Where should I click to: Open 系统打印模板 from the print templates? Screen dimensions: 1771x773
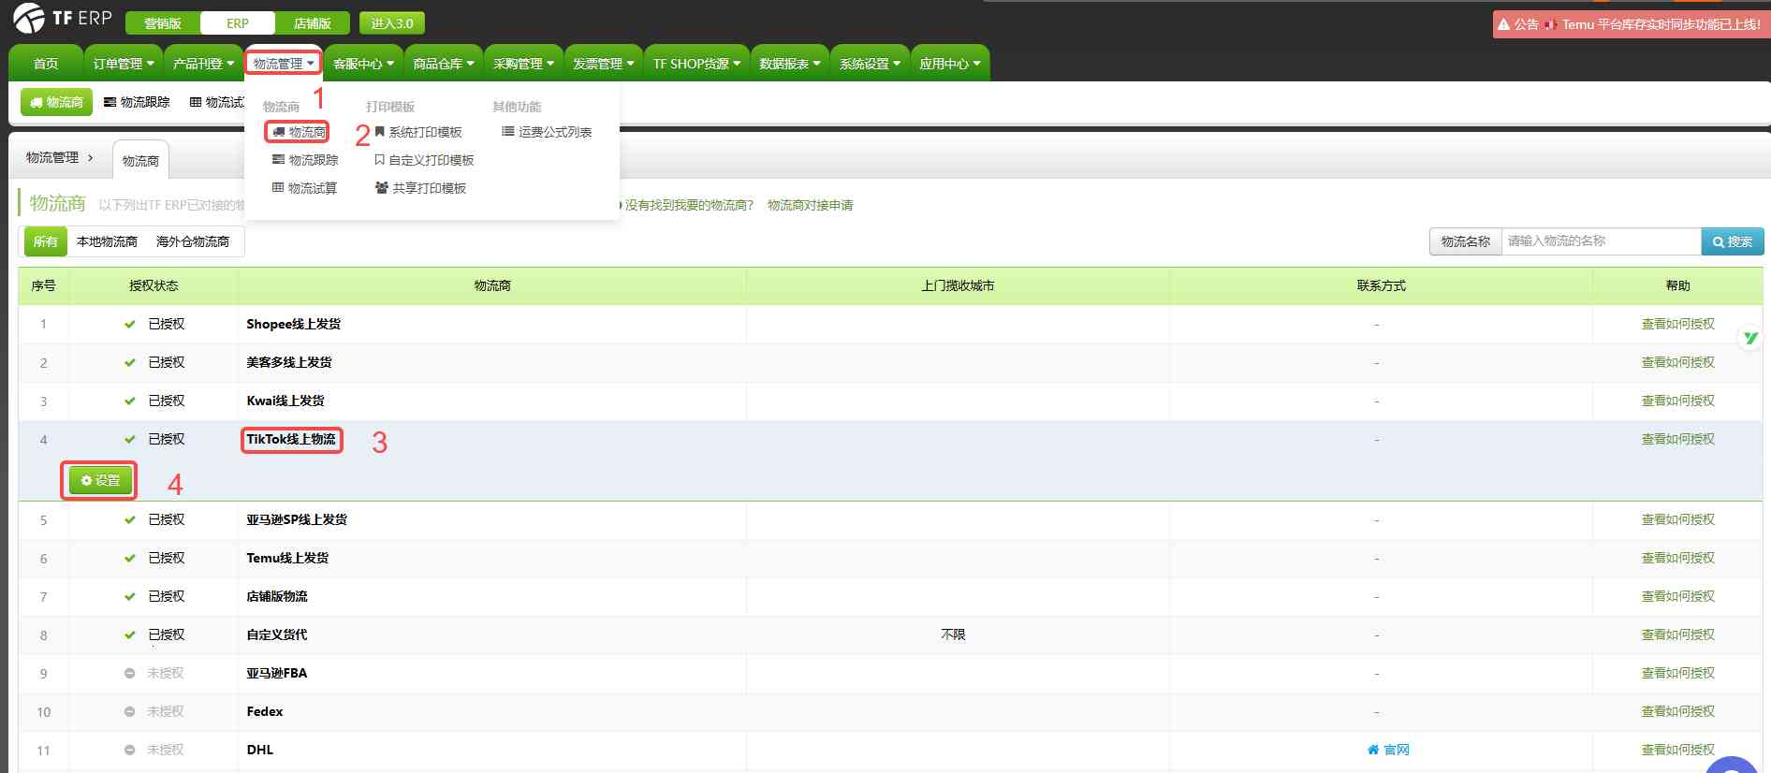pos(418,132)
